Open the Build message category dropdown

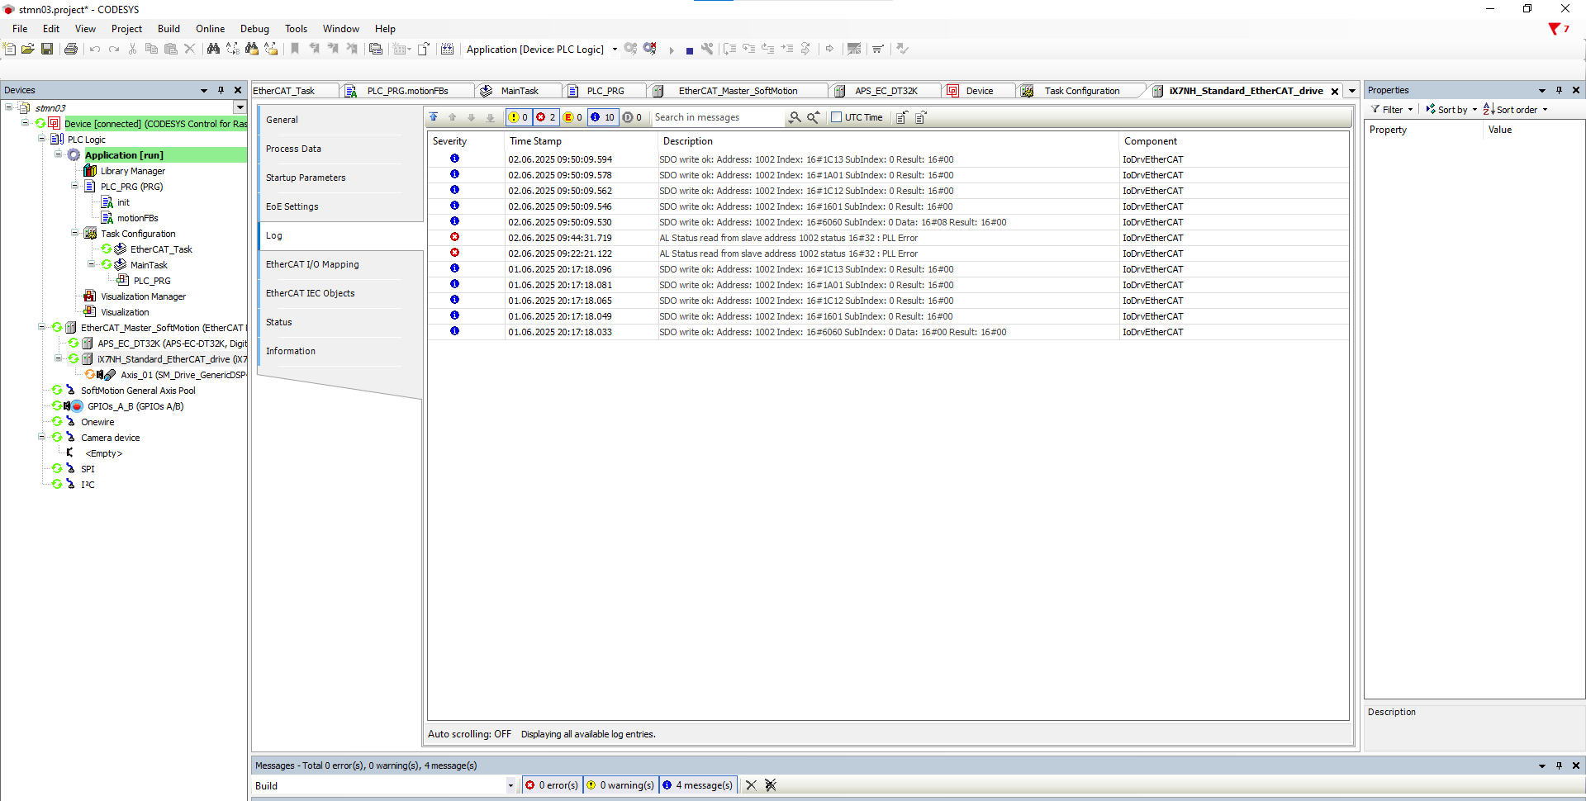(x=510, y=786)
